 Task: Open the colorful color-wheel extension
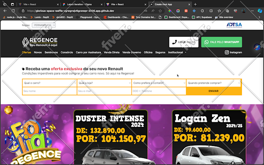pos(170,11)
